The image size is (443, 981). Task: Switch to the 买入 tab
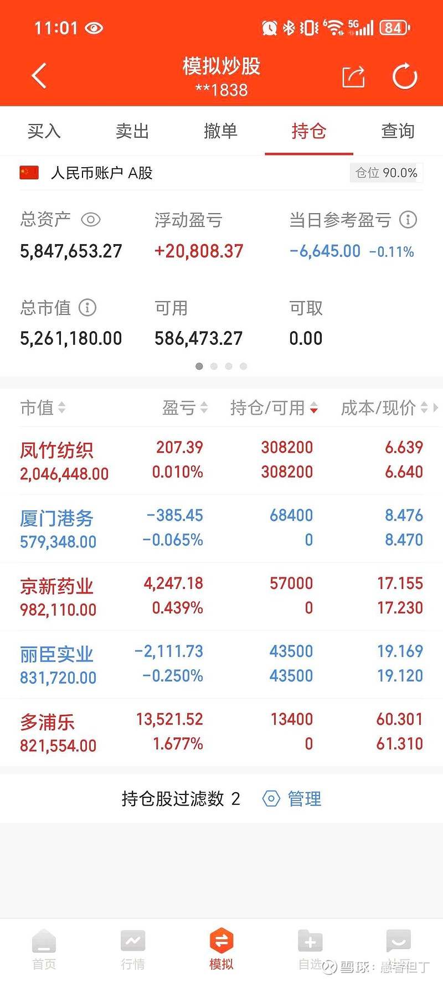pos(44,131)
